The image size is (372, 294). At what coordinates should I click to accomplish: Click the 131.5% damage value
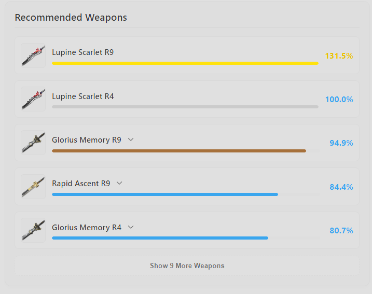[339, 56]
